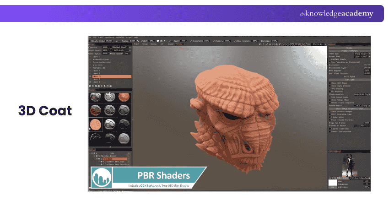Click the Render button in right panel
389x206 pixels.
(x=349, y=48)
